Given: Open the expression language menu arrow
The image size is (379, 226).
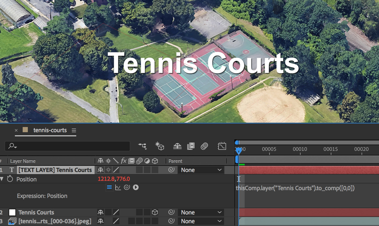Looking at the screenshot, I should click(136, 187).
